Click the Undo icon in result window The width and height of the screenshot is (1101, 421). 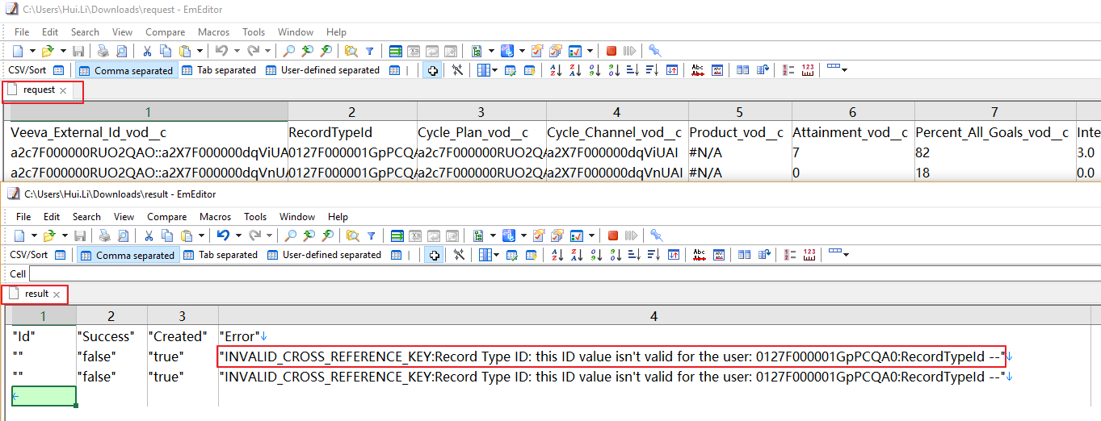click(224, 236)
